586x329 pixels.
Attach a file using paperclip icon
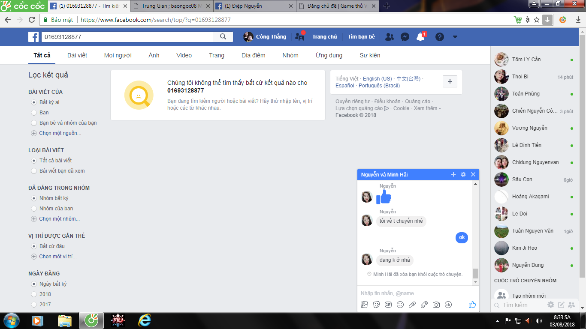click(412, 305)
